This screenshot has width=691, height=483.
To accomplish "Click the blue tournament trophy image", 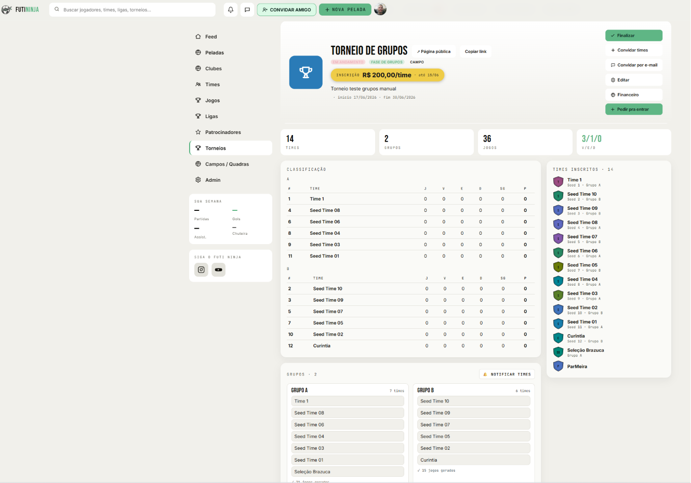I will pos(306,72).
